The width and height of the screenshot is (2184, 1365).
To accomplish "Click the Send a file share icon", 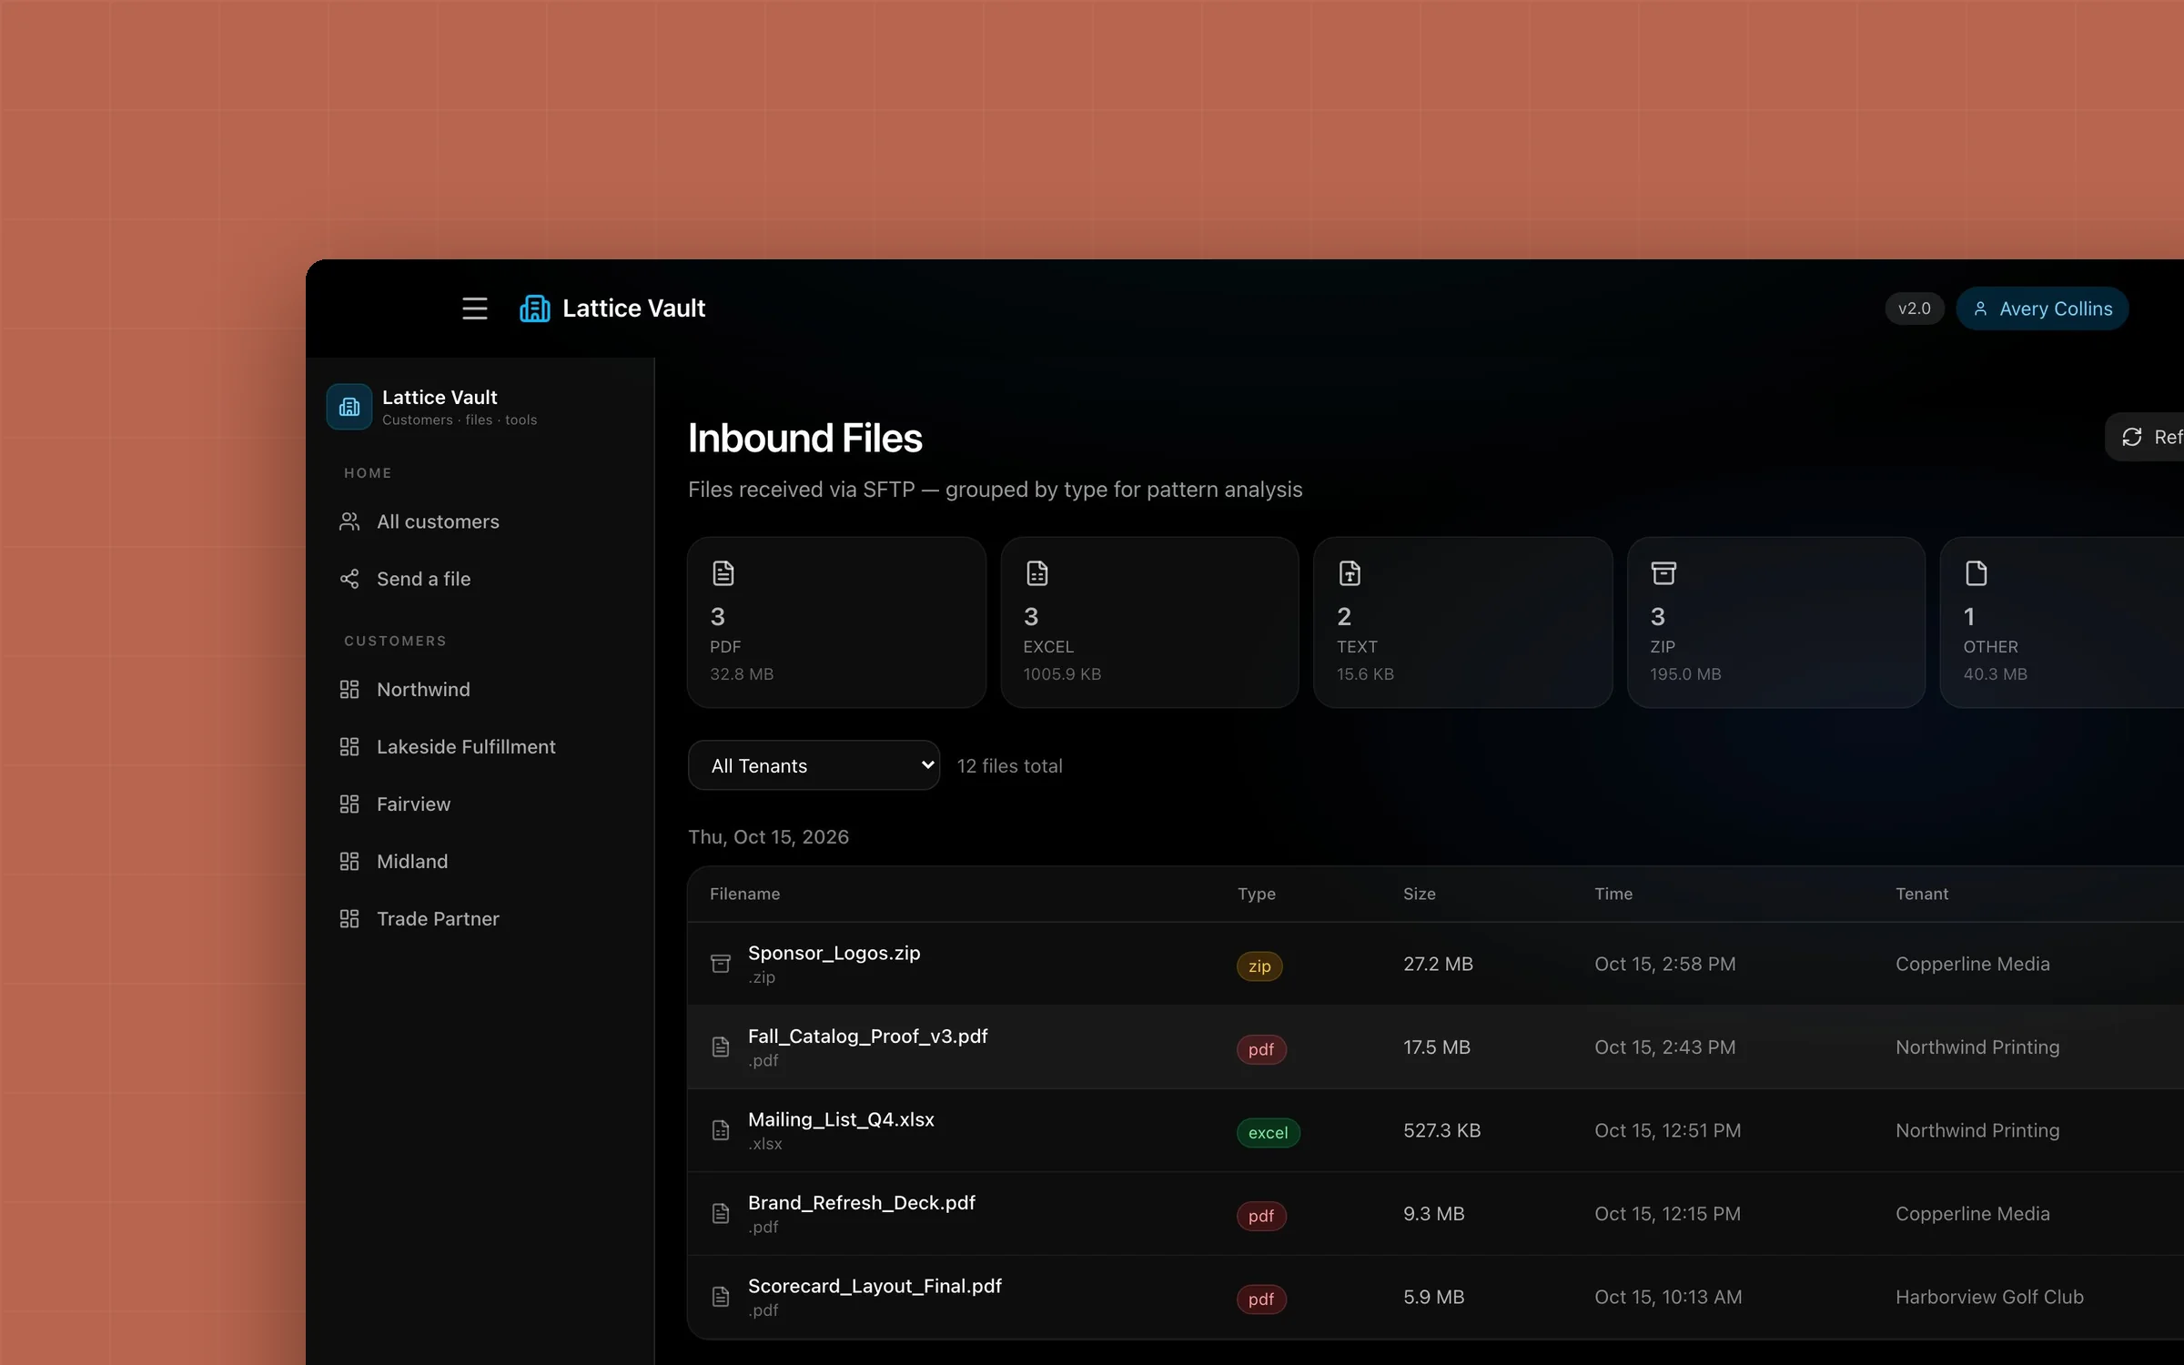I will click(349, 579).
